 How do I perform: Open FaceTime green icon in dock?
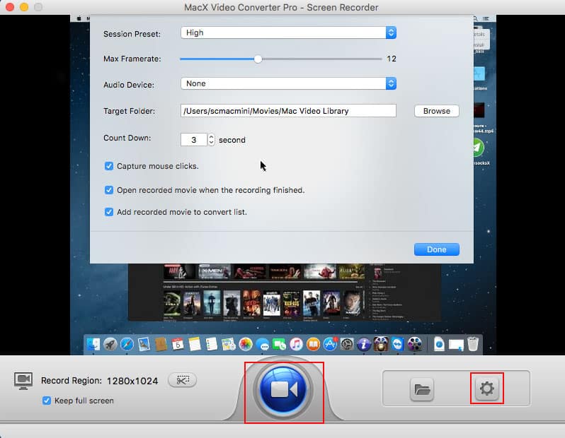click(x=279, y=345)
